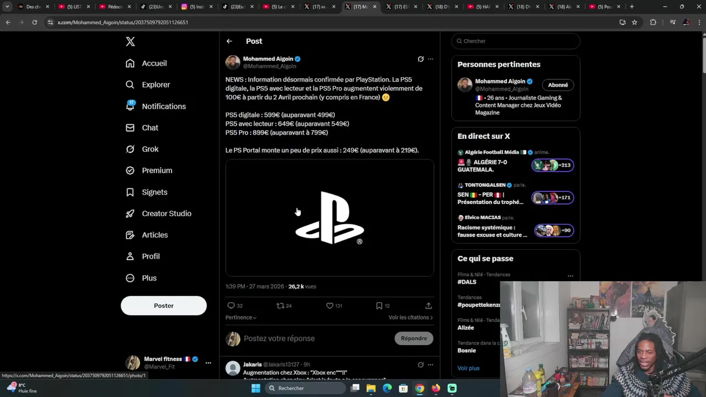
Task: Open Firefox from the taskbar
Action: (x=436, y=388)
